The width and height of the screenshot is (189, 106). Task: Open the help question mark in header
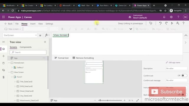[178, 17]
